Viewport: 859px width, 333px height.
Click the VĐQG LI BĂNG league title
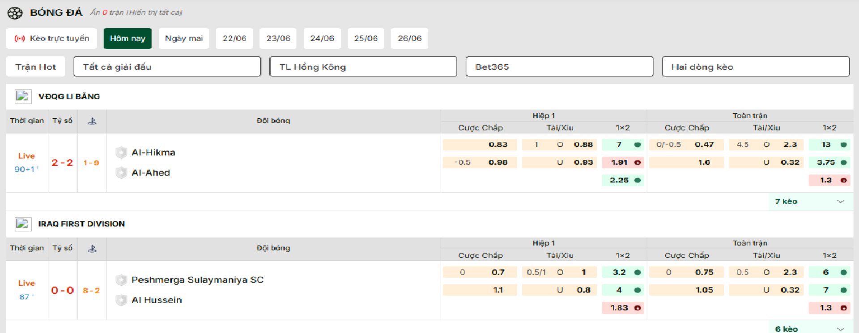point(69,96)
